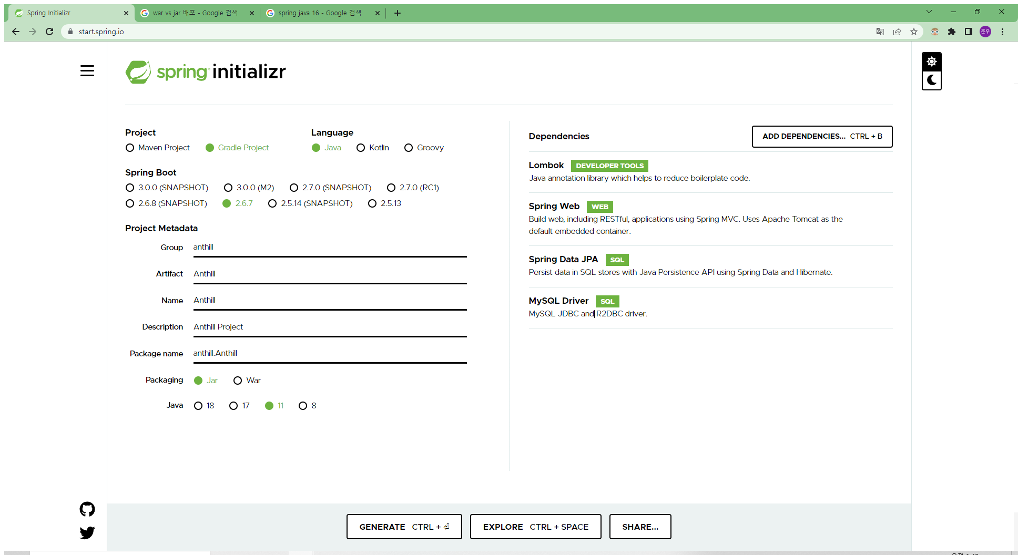Click ADD DEPENDENCIES button
1018x555 pixels.
(x=822, y=137)
